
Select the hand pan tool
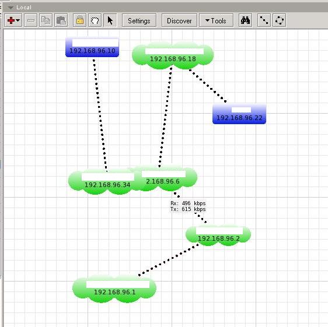(x=95, y=20)
